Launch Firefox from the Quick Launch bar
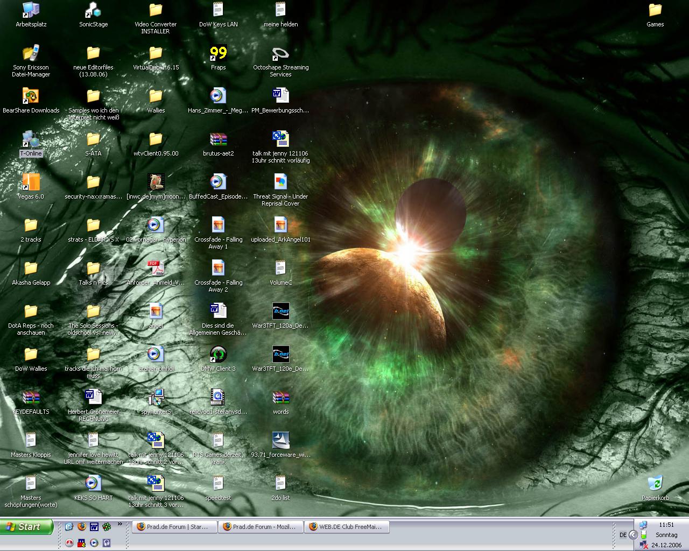 81,527
